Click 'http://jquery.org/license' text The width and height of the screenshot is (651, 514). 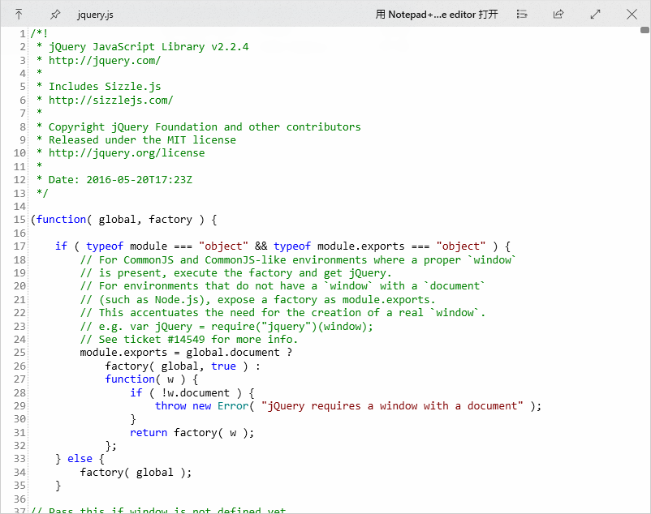[127, 153]
